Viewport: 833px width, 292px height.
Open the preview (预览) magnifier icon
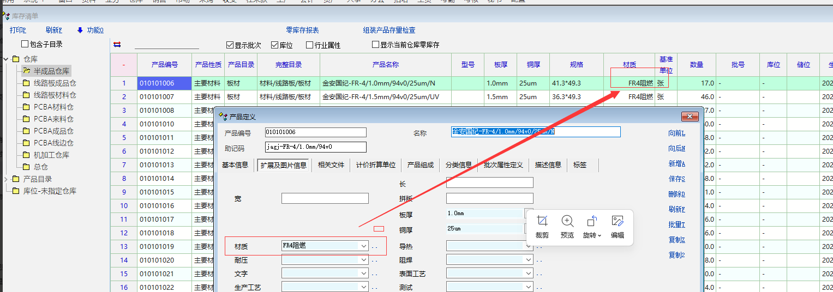pos(567,221)
